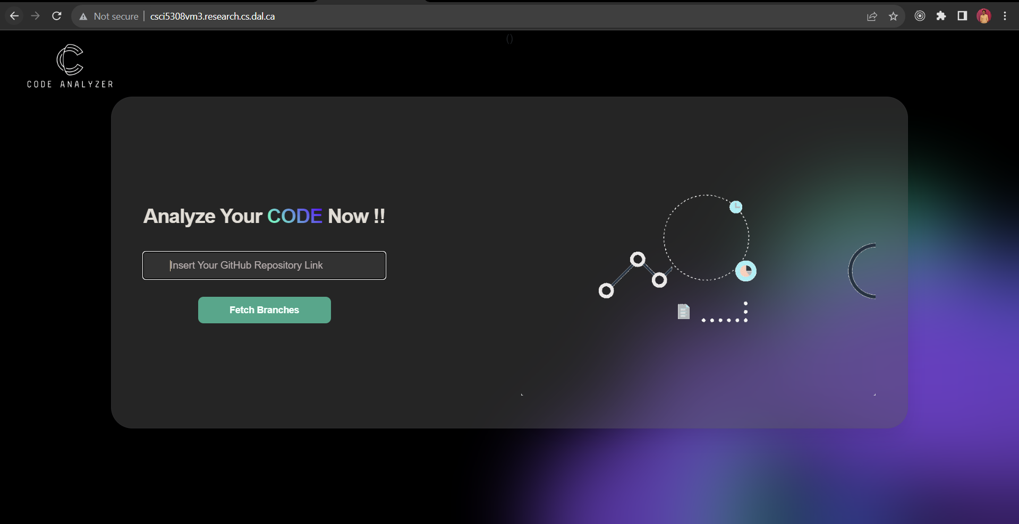The image size is (1019, 524).
Task: Select the URL in the address bar
Action: coord(213,16)
